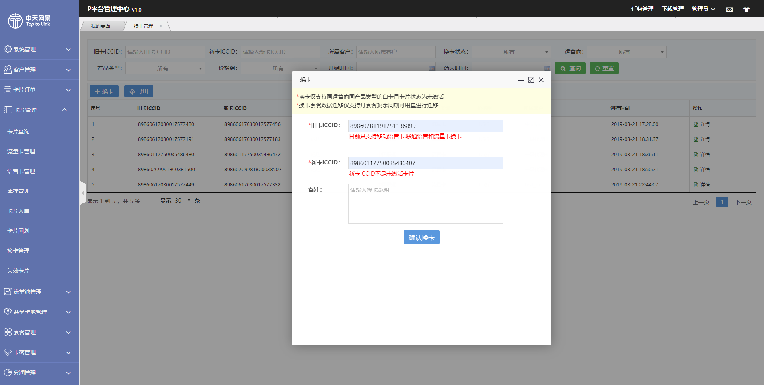
Task: Expand the 客户管理 menu chevron
Action: 68,70
